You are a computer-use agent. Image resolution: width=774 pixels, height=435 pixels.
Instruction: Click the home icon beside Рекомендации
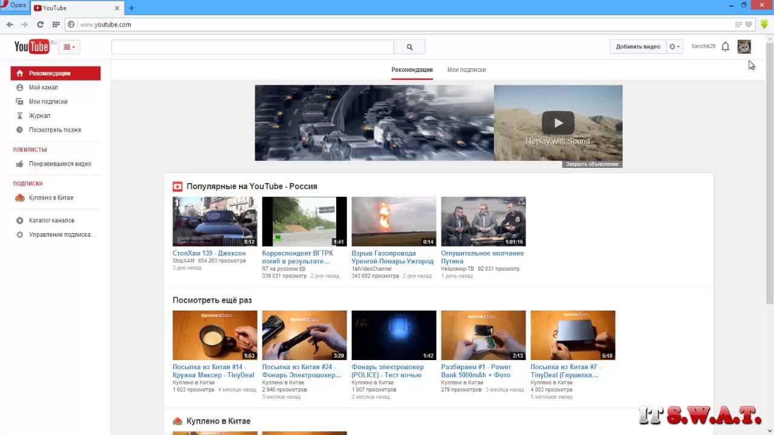19,73
